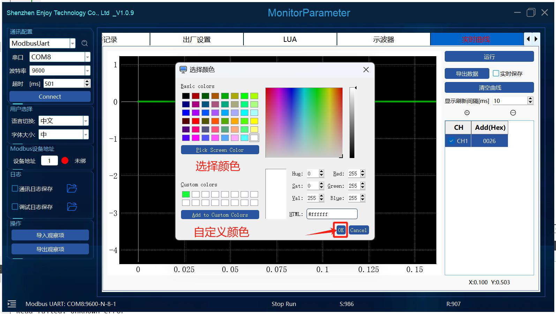Image resolution: width=556 pixels, height=314 pixels.
Task: Open the communication log folder icon
Action: (x=72, y=188)
